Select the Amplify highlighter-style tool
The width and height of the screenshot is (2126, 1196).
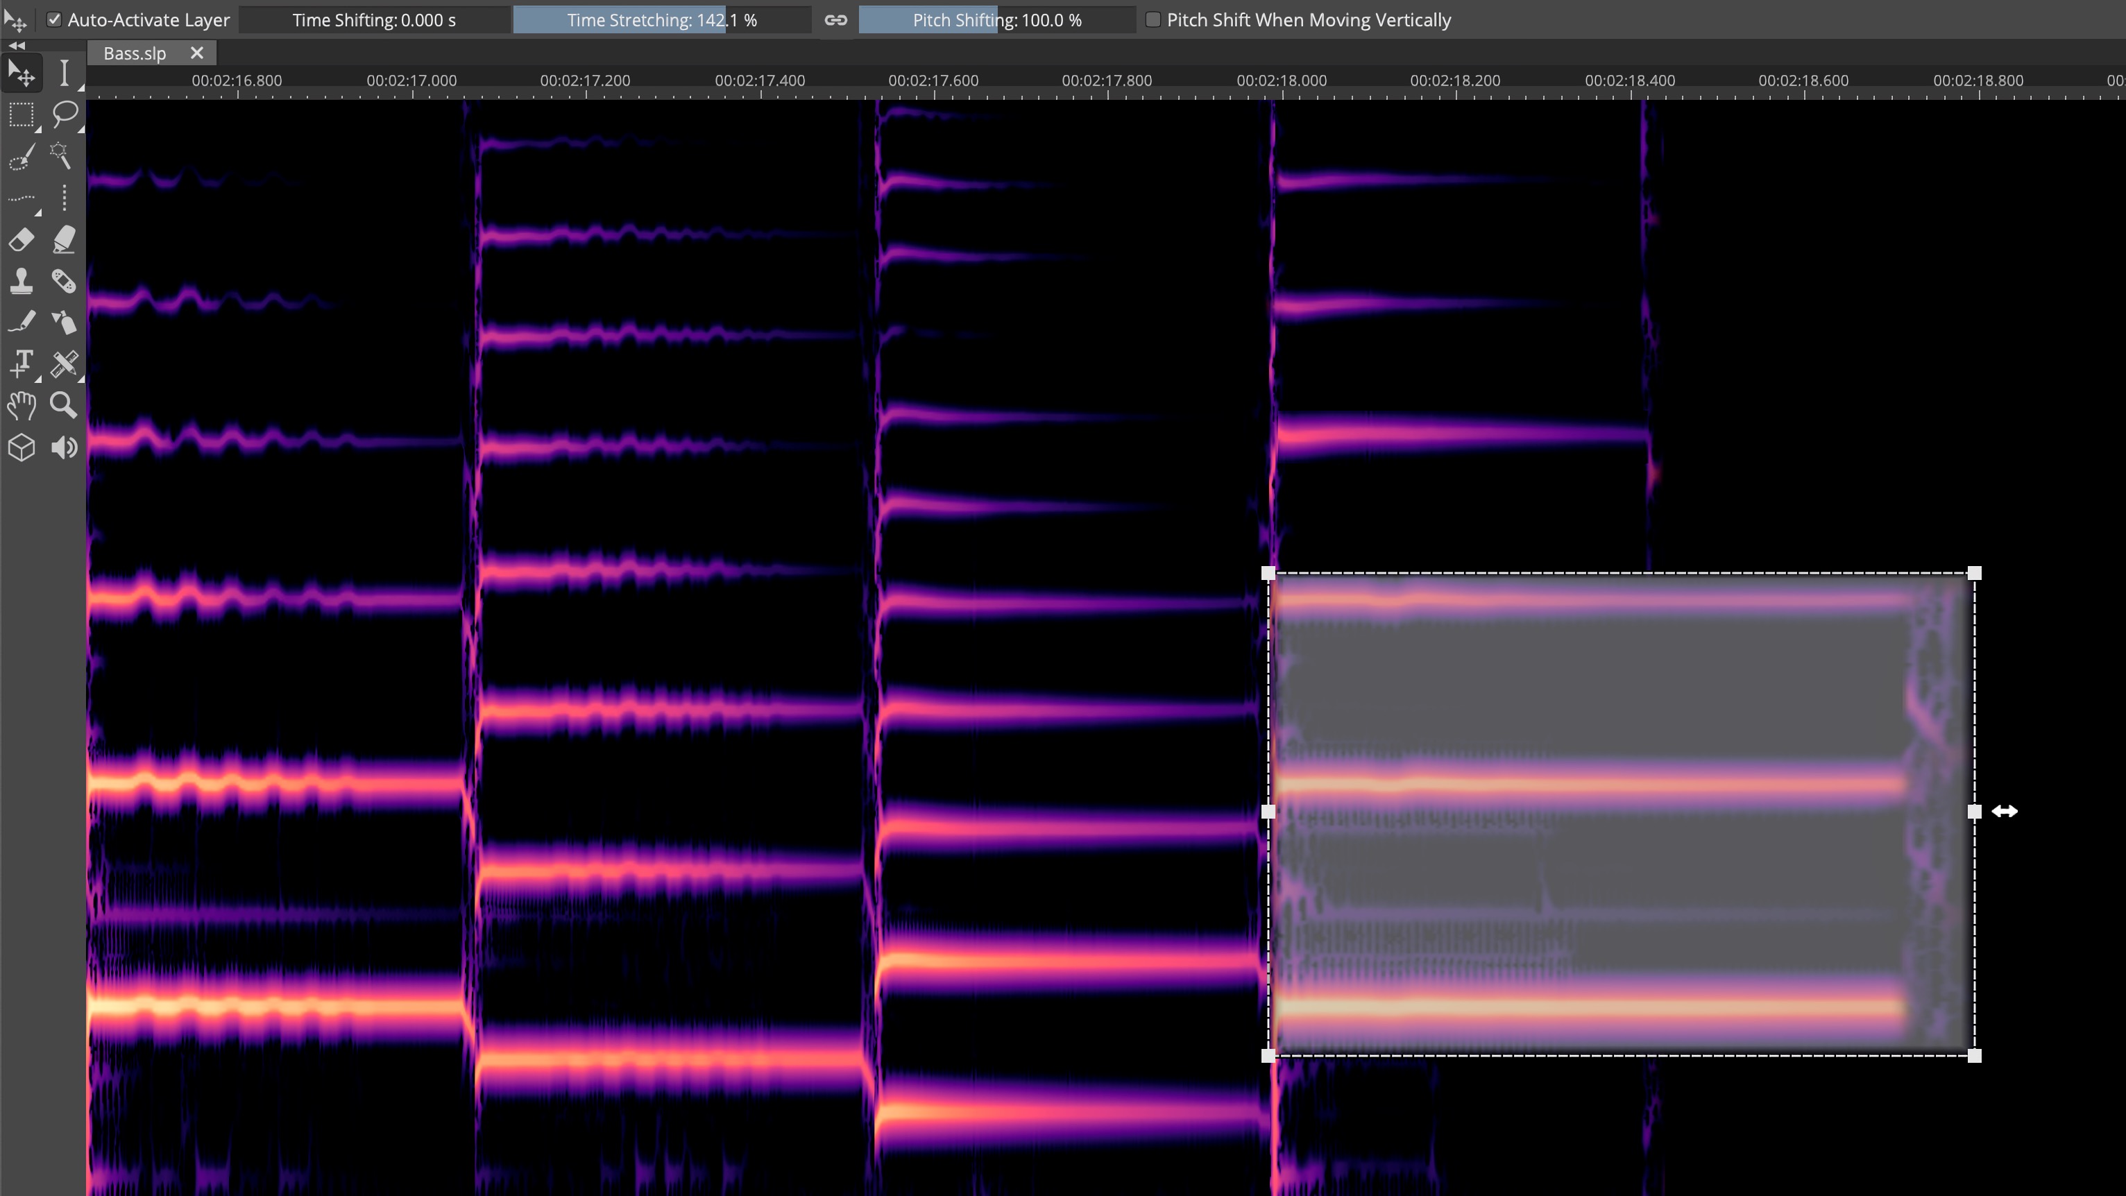tap(65, 239)
